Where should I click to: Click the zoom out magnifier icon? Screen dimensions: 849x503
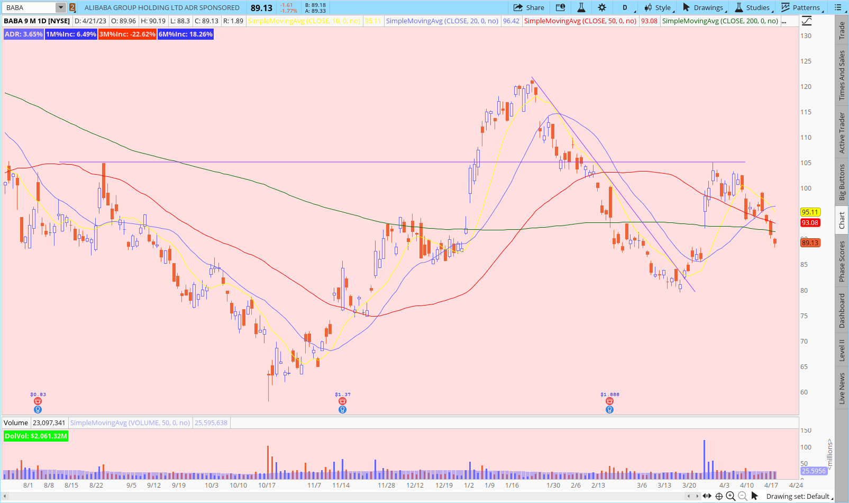pos(742,496)
